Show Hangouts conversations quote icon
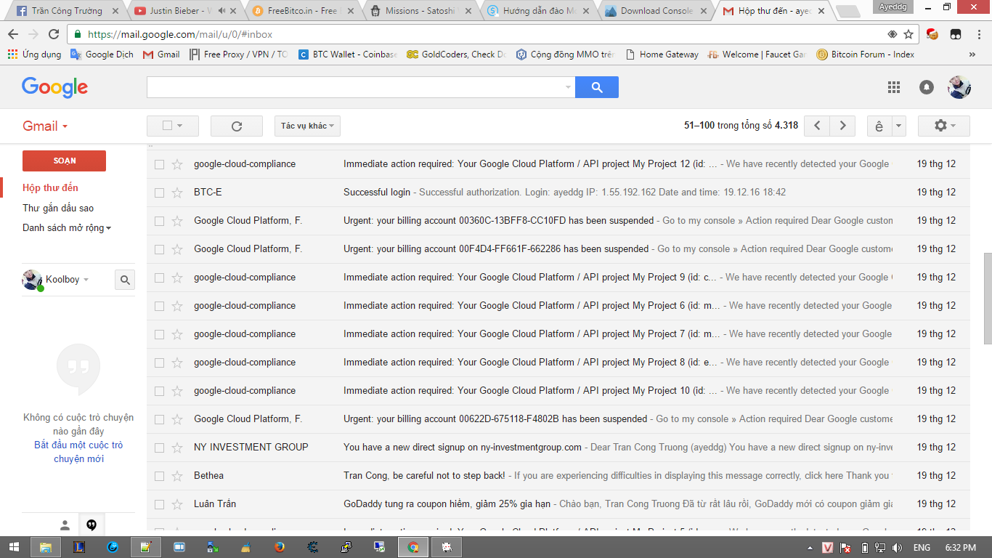The image size is (992, 558). tap(92, 525)
